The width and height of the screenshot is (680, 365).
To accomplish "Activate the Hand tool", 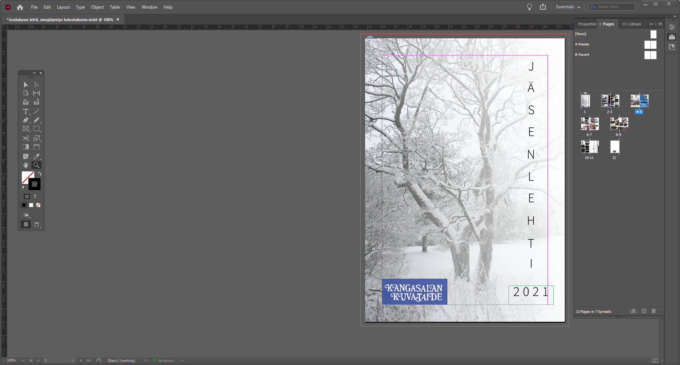I will [25, 165].
